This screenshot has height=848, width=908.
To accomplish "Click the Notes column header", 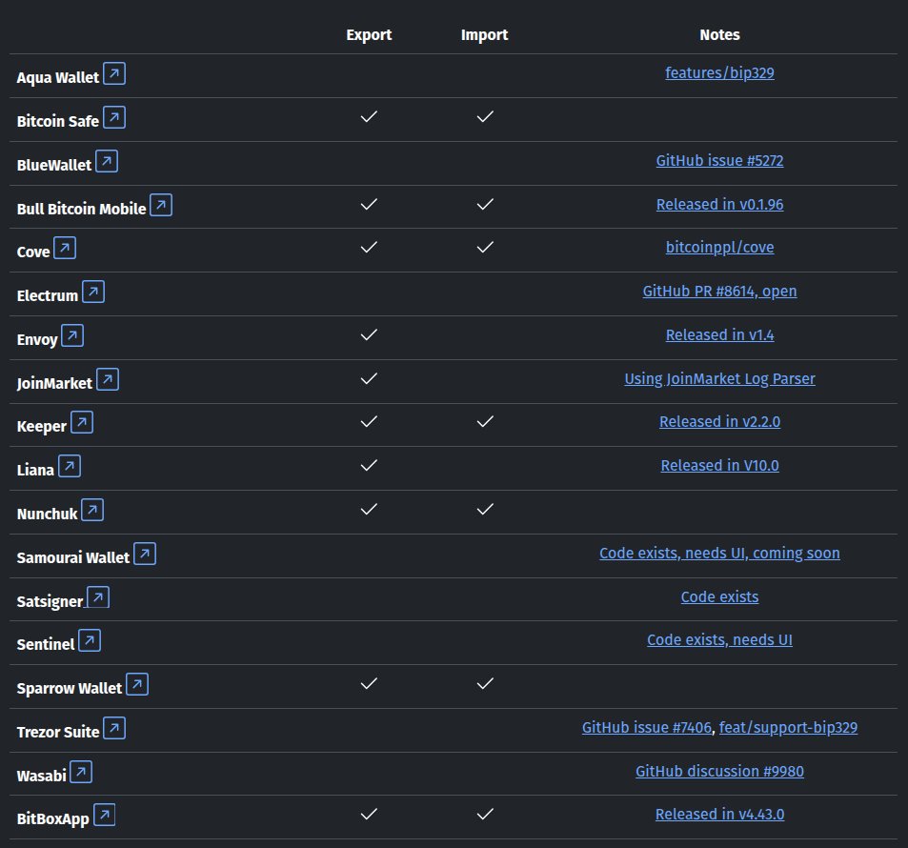I will click(x=719, y=34).
